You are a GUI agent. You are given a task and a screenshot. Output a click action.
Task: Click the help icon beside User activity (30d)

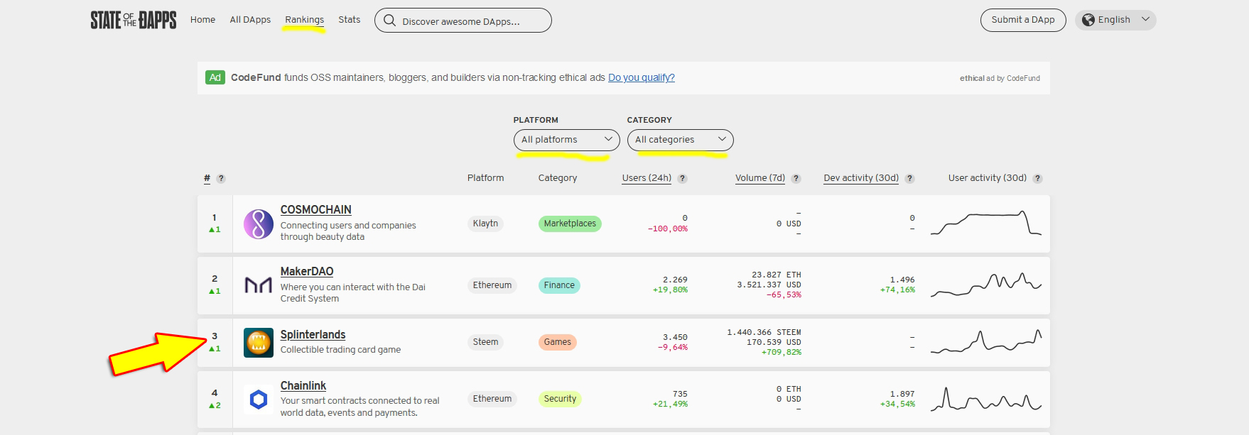1037,179
